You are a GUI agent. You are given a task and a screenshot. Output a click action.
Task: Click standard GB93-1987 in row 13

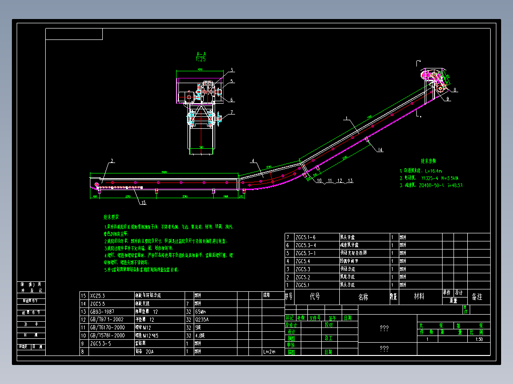coord(102,312)
